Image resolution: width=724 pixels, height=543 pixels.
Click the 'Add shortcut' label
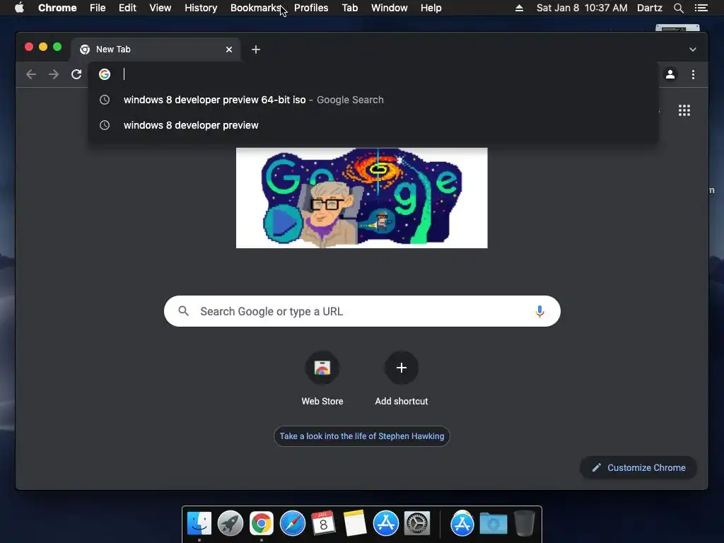point(402,402)
